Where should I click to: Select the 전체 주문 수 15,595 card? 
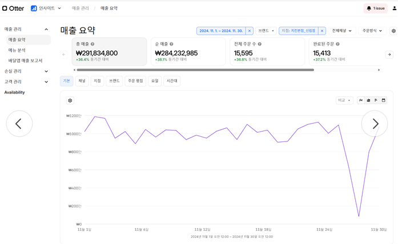click(x=267, y=52)
